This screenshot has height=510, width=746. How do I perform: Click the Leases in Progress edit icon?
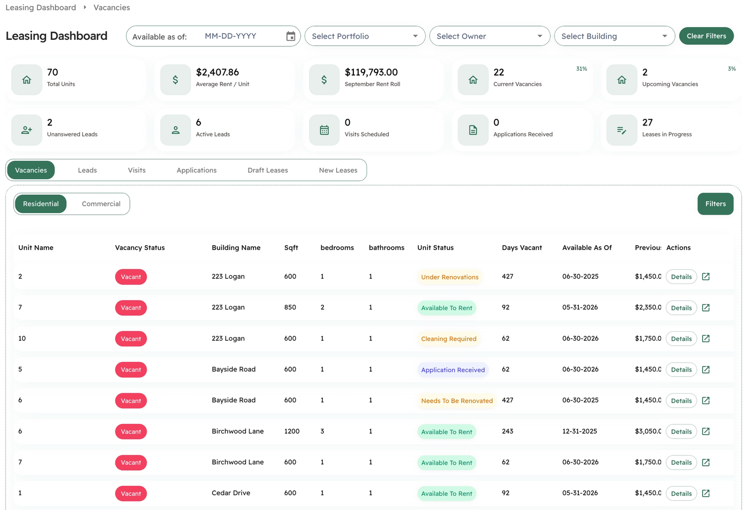[x=622, y=130]
